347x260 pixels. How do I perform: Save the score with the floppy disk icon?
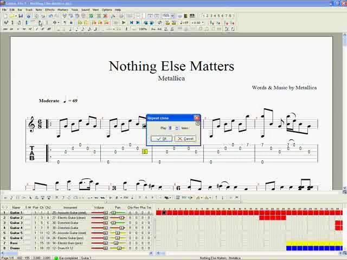[x=21, y=16]
